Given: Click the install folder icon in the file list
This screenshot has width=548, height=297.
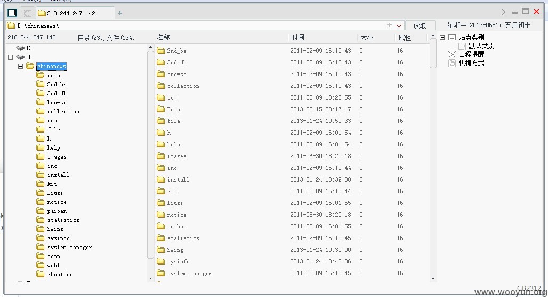Looking at the screenshot, I should (x=161, y=179).
